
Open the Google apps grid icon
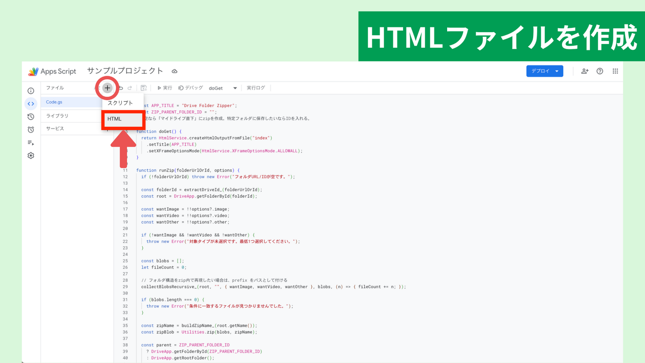coord(615,71)
